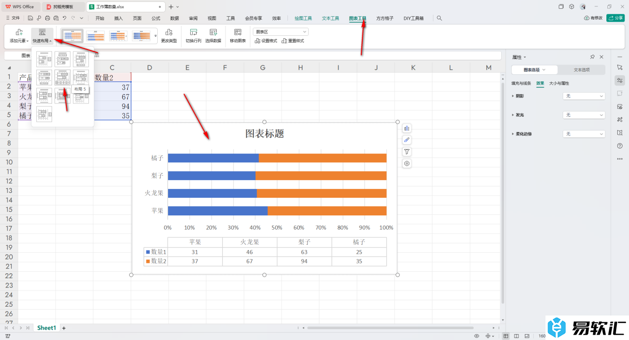
Task: Click chart elements floating button beside chart
Action: [407, 129]
